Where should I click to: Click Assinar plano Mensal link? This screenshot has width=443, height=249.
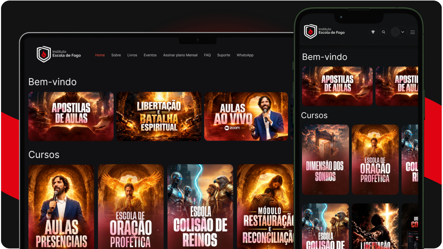click(x=180, y=55)
